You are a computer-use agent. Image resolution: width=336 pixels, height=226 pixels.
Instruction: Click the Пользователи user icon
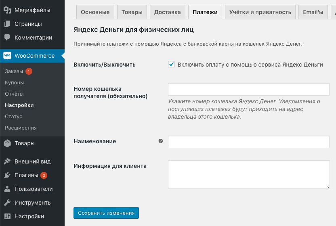7,189
